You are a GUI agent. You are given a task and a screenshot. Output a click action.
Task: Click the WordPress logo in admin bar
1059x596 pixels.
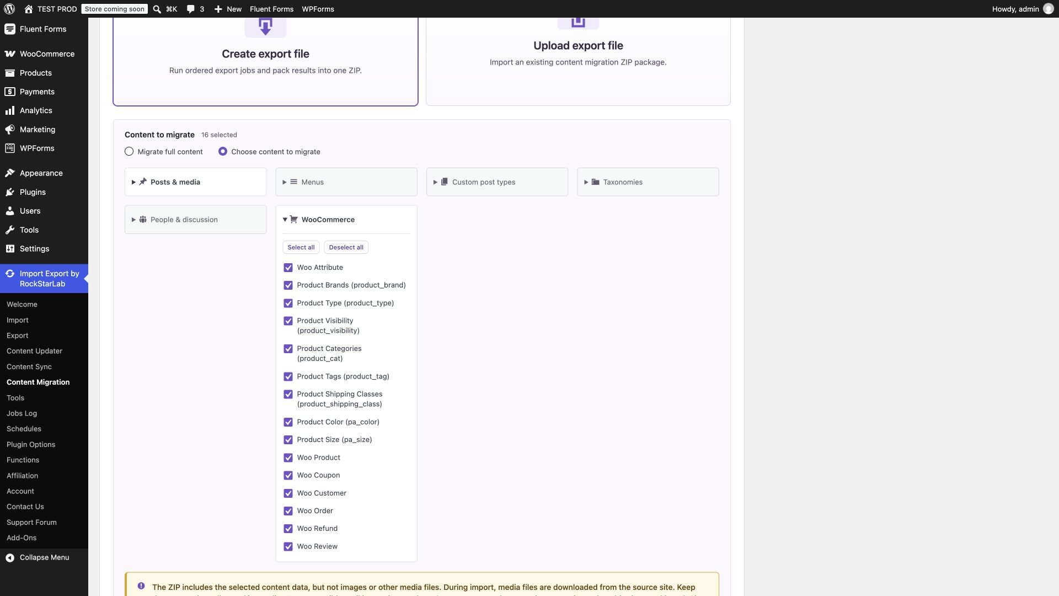pos(9,9)
